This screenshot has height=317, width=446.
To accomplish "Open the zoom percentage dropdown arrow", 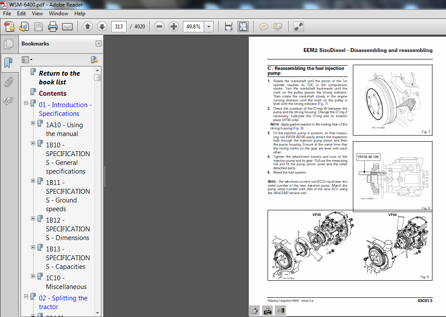I will click(x=209, y=27).
